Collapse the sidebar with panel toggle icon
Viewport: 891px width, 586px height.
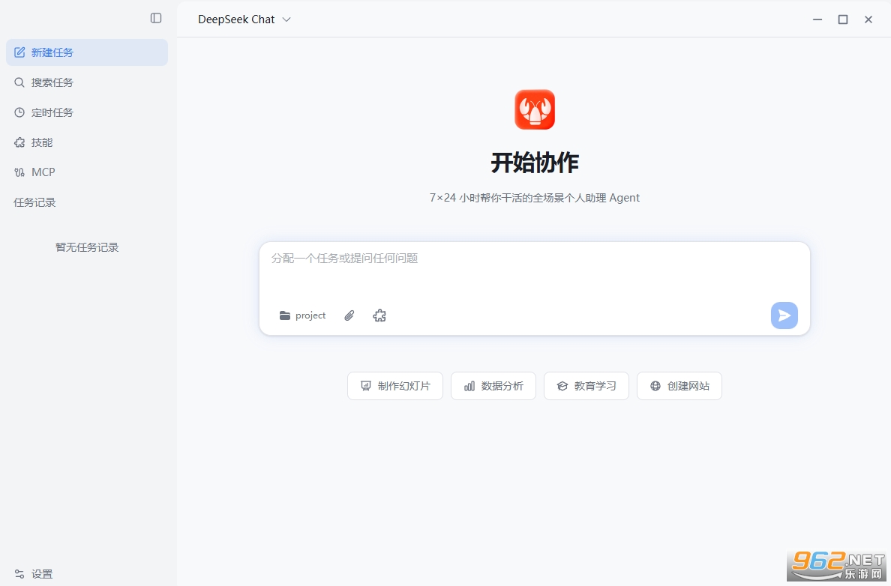click(x=156, y=18)
